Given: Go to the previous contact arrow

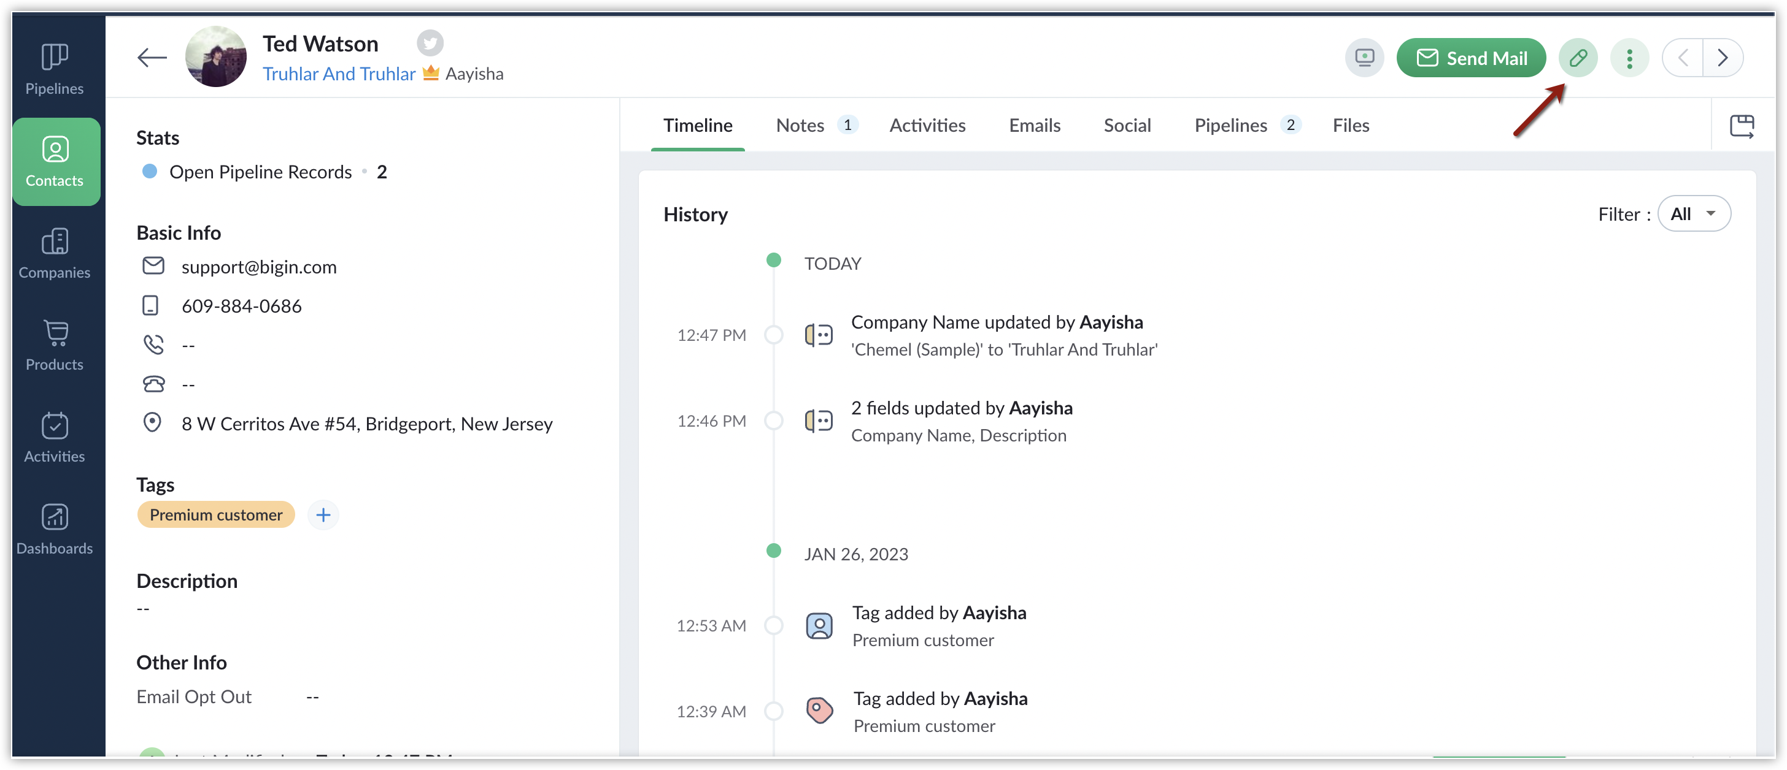Looking at the screenshot, I should point(1683,58).
